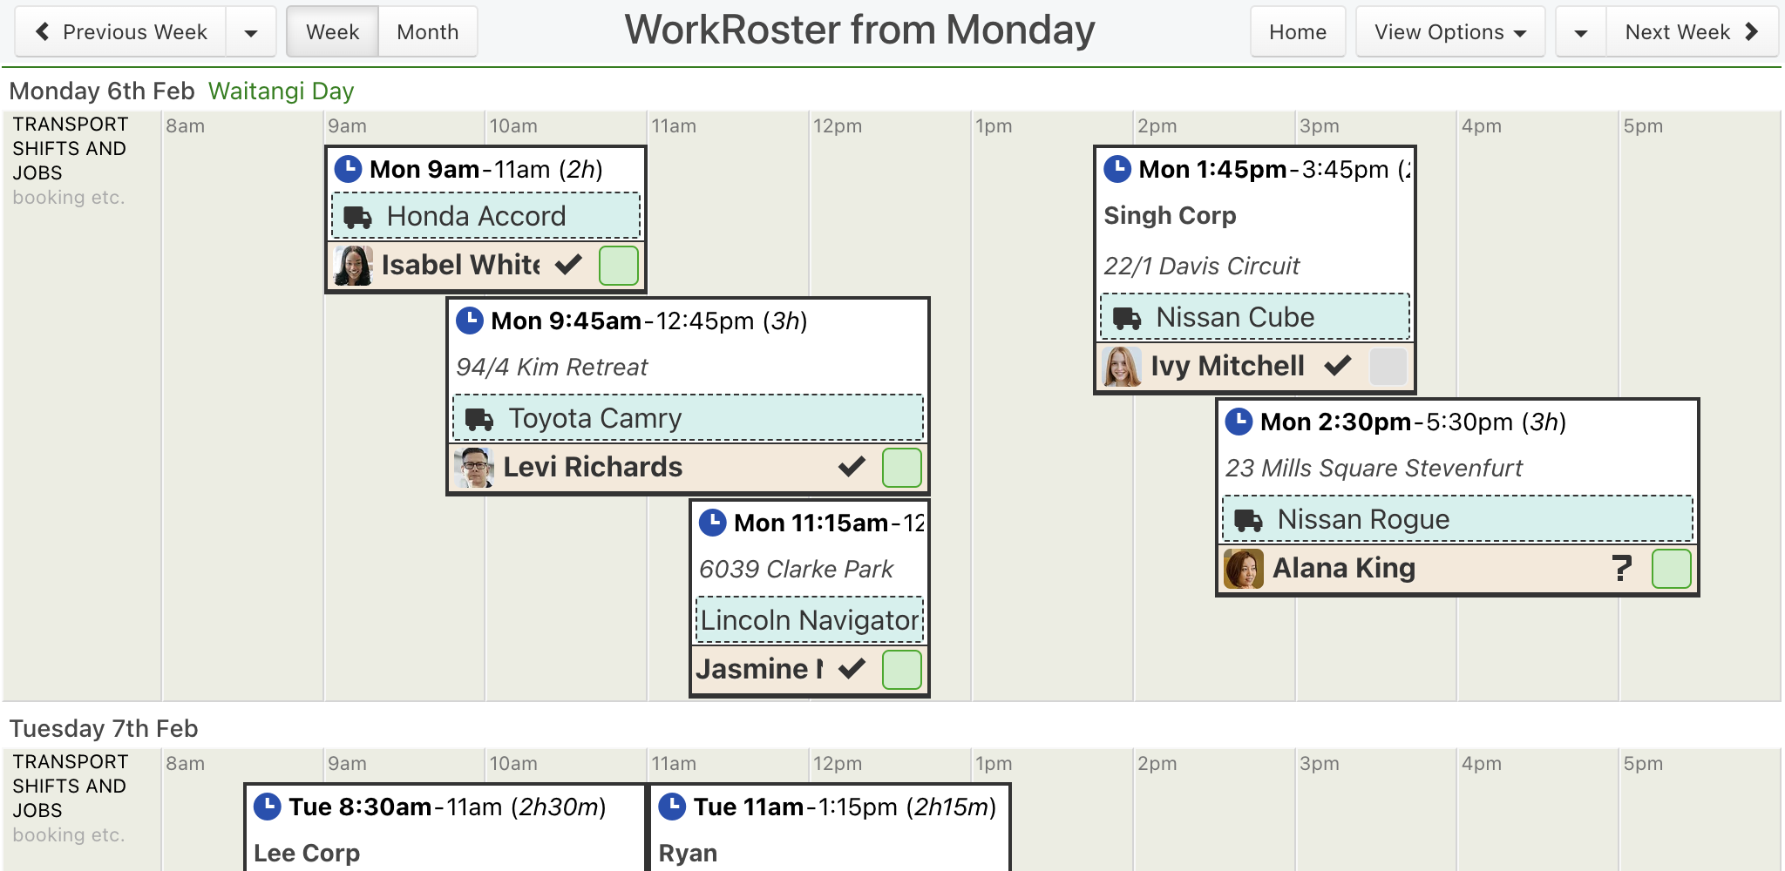Click the Lincoln Navigator vehicle bar
The height and width of the screenshot is (871, 1785).
tap(810, 620)
